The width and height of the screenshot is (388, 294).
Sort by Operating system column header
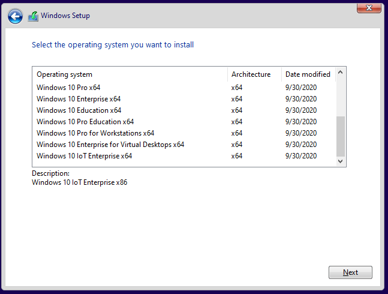tap(65, 74)
